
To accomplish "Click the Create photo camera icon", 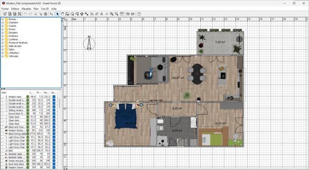I will tap(128, 14).
